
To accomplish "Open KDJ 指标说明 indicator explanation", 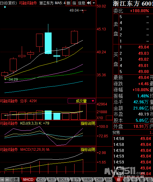I will [x=88, y=123].
